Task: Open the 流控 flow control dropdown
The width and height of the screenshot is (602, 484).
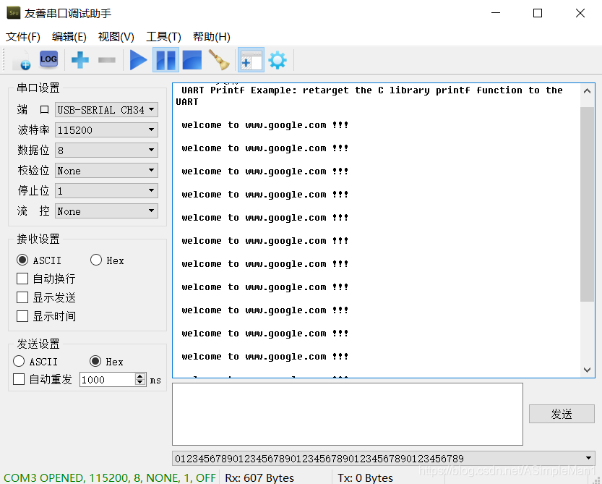Action: 106,211
